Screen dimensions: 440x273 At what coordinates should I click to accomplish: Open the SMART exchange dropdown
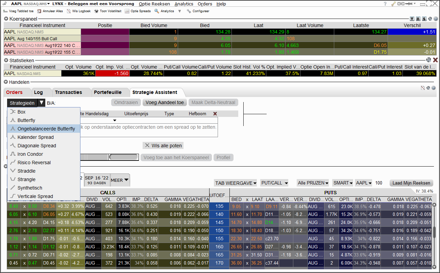click(343, 183)
